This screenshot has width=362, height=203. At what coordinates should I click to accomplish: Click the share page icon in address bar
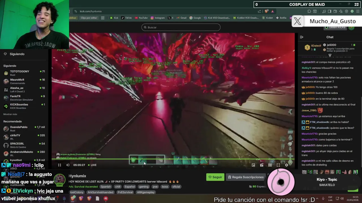259,11
